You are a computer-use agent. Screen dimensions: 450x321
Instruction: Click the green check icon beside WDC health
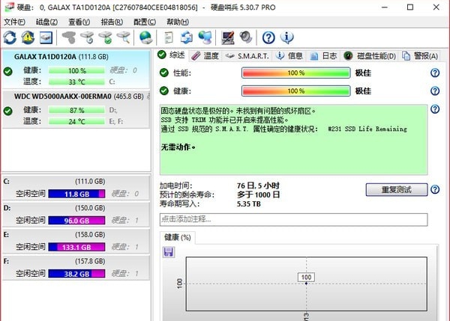8,111
